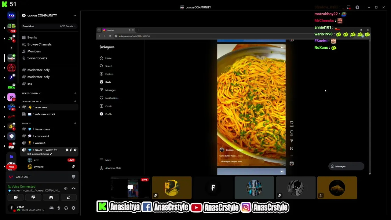391x220 pixels.
Task: Stream VALORANT with the screen share icon
Action: [x=73, y=177]
